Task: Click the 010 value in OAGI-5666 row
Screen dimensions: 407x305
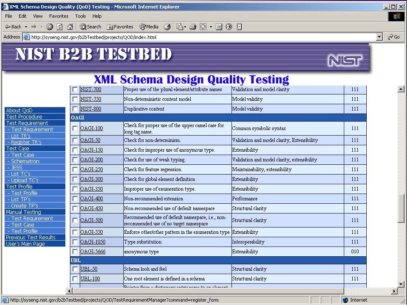Action: [355, 252]
